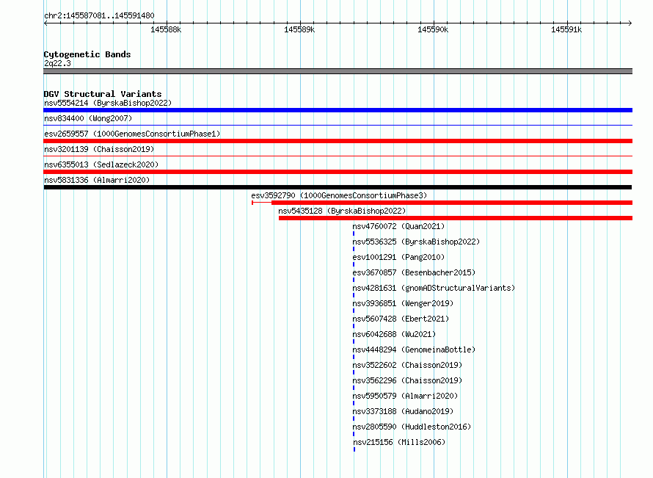This screenshot has height=478, width=653.
Task: Click the left arrow at ruler start
Action: click(45, 23)
